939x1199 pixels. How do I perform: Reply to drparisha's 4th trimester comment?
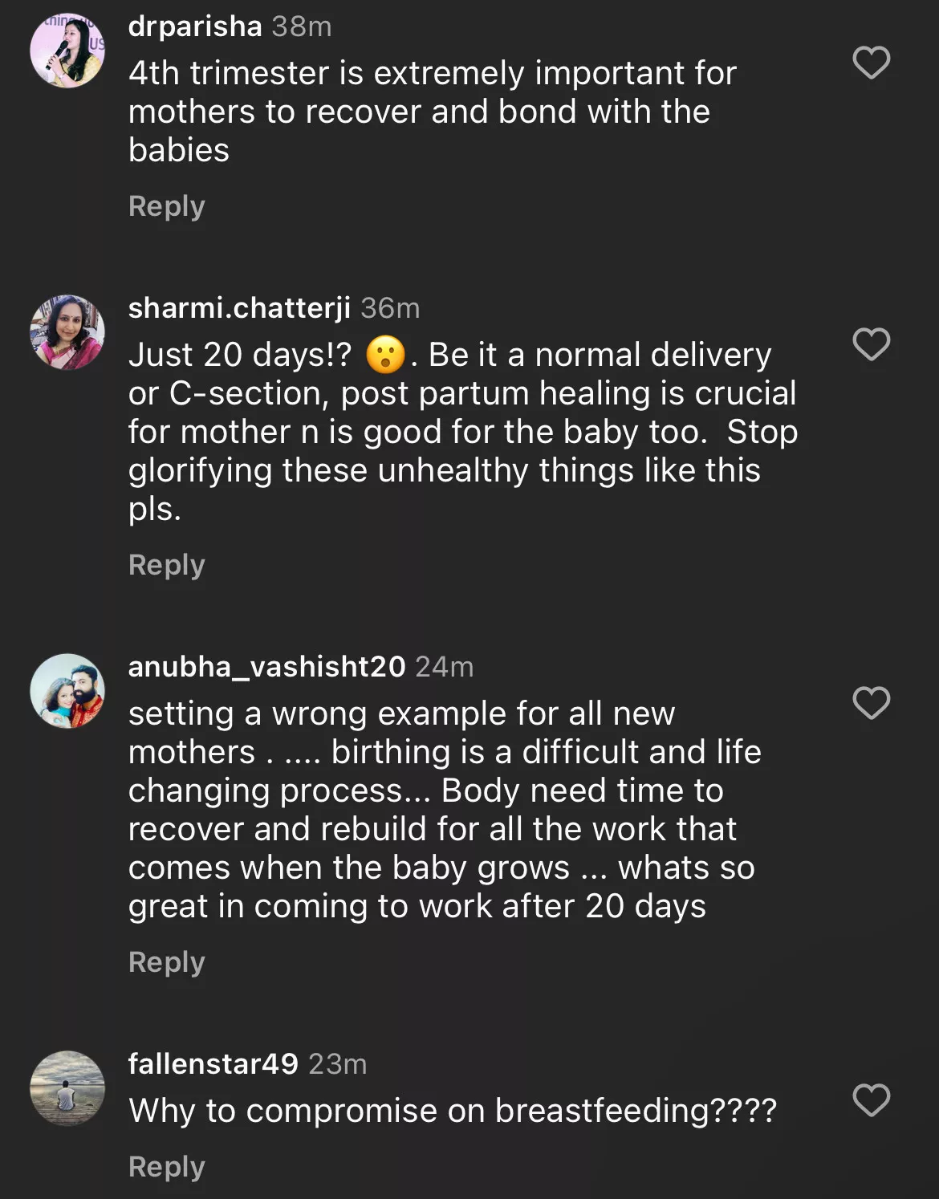166,206
